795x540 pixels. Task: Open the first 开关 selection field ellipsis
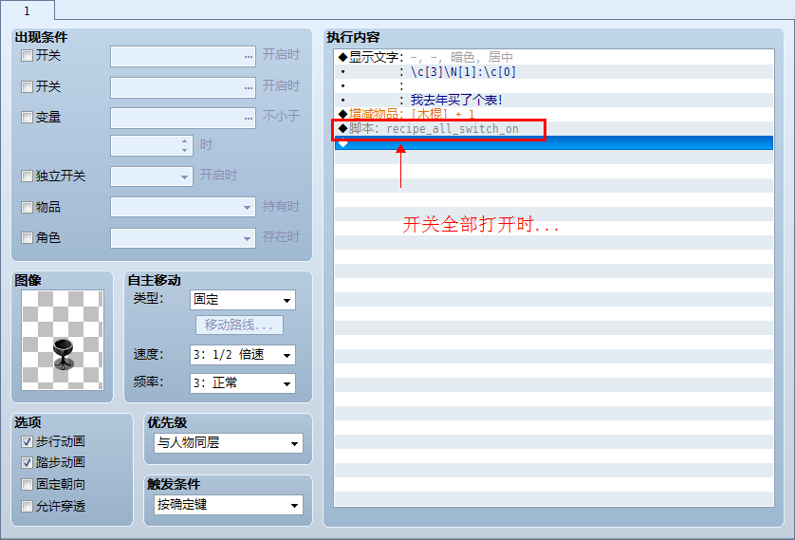(248, 56)
